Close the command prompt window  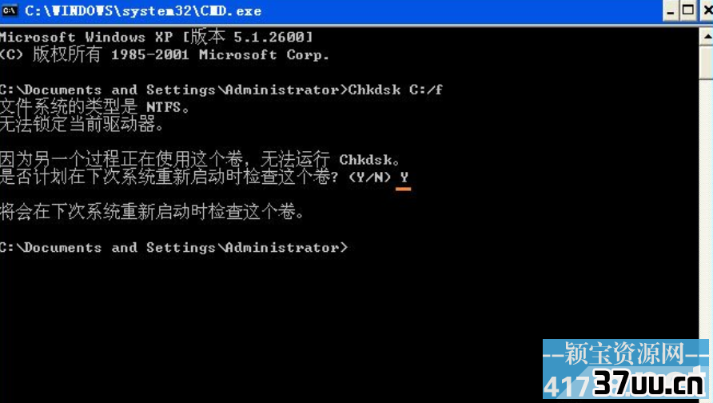pyautogui.click(x=707, y=10)
